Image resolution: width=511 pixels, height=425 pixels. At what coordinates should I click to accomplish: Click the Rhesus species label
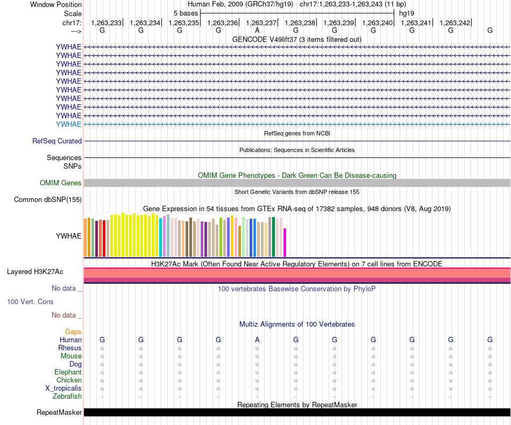click(x=70, y=348)
